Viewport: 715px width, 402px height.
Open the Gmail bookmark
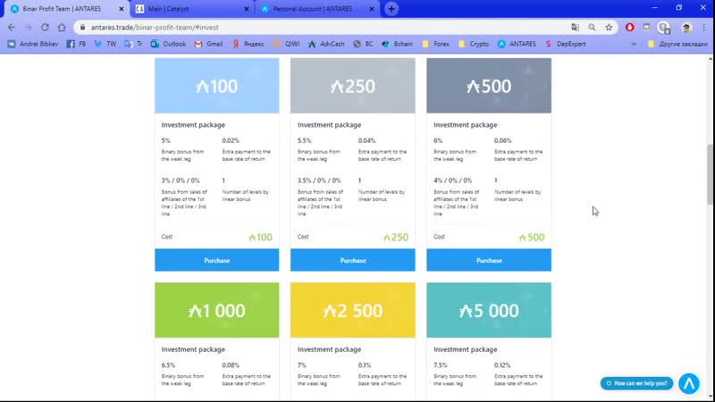point(208,44)
